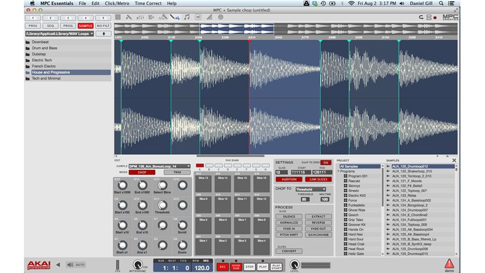Click the red REC transport button
This screenshot has height=273, width=485.
(223, 267)
